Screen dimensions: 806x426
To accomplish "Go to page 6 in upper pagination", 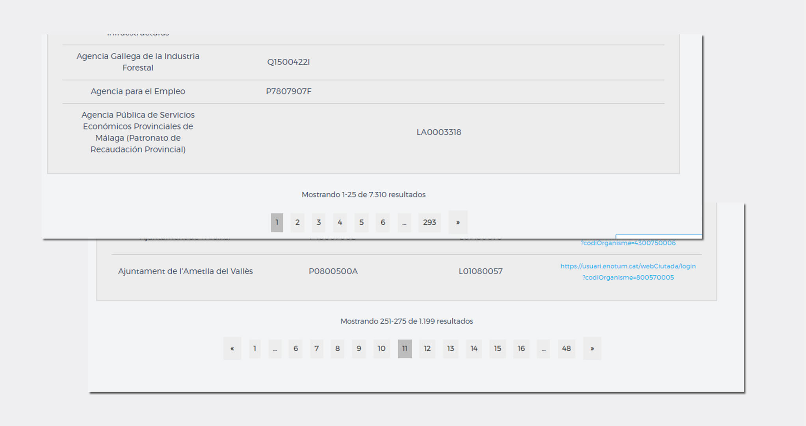I will (383, 222).
